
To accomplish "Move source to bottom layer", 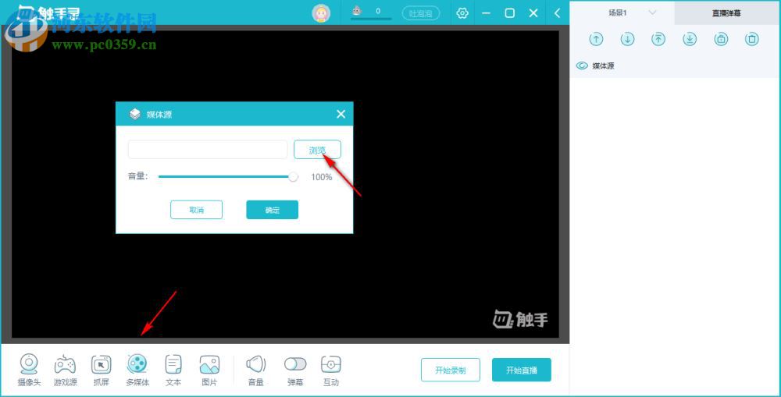I will (x=690, y=39).
